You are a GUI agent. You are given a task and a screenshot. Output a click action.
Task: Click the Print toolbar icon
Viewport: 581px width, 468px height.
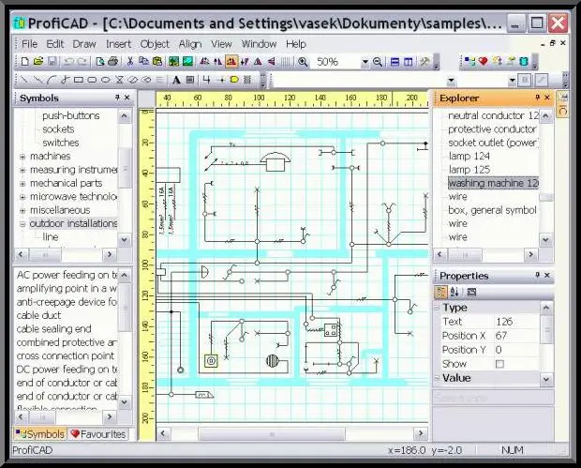click(x=113, y=62)
